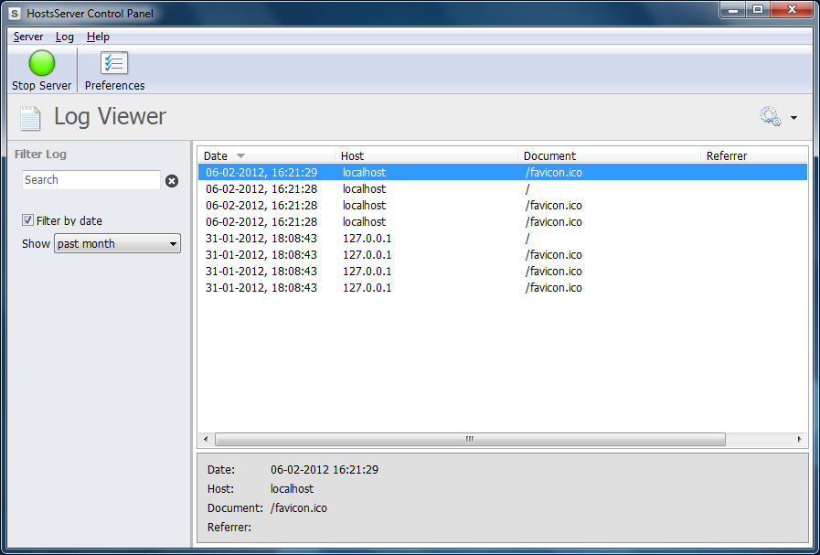Open the Server menu

coord(27,37)
